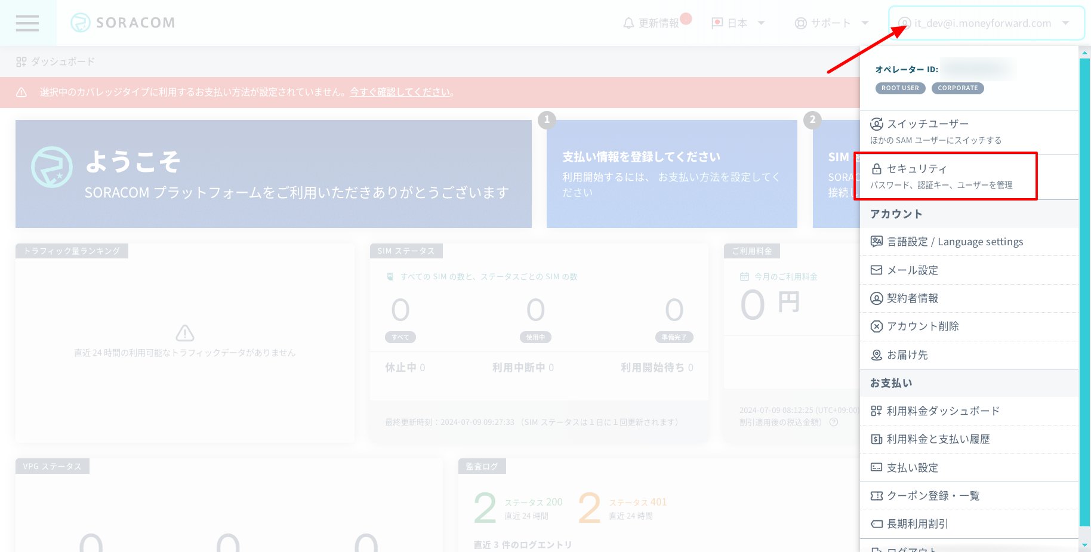
Task: Click the サポート lifebuoy icon
Action: [800, 23]
